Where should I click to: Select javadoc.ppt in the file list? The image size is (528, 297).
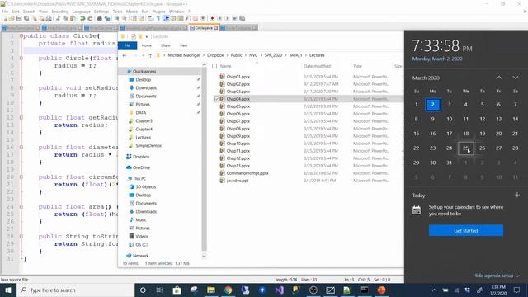tap(238, 181)
